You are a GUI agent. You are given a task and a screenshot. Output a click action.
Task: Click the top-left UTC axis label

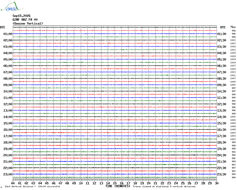click(x=3, y=27)
